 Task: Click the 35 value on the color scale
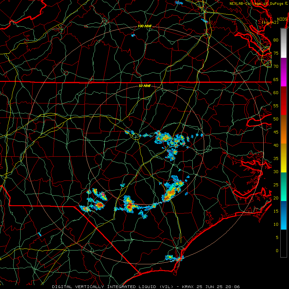(276, 159)
